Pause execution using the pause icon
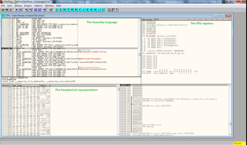The image size is (247, 145). (x=20, y=10)
